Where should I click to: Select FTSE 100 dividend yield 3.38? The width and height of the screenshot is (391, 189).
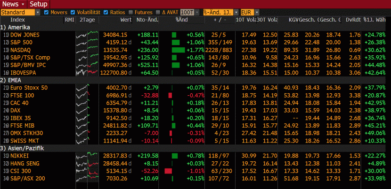pos(355,96)
